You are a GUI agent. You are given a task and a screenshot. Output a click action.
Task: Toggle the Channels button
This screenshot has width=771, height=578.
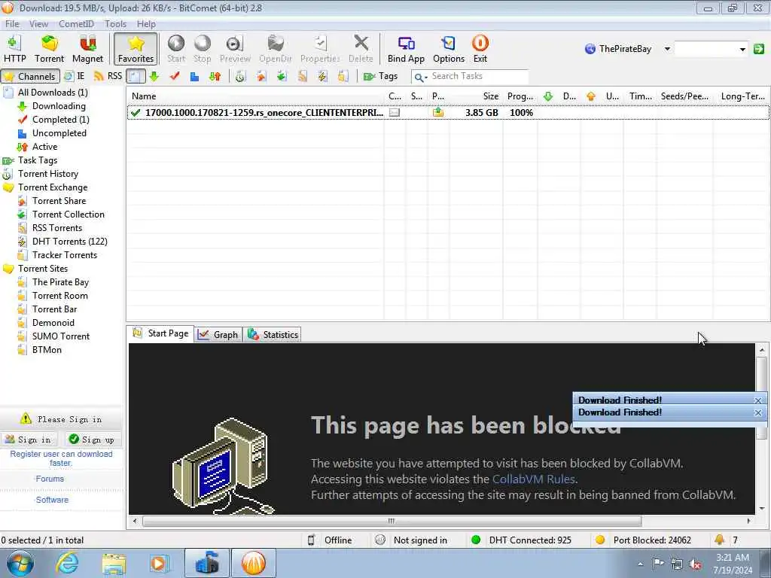point(30,76)
